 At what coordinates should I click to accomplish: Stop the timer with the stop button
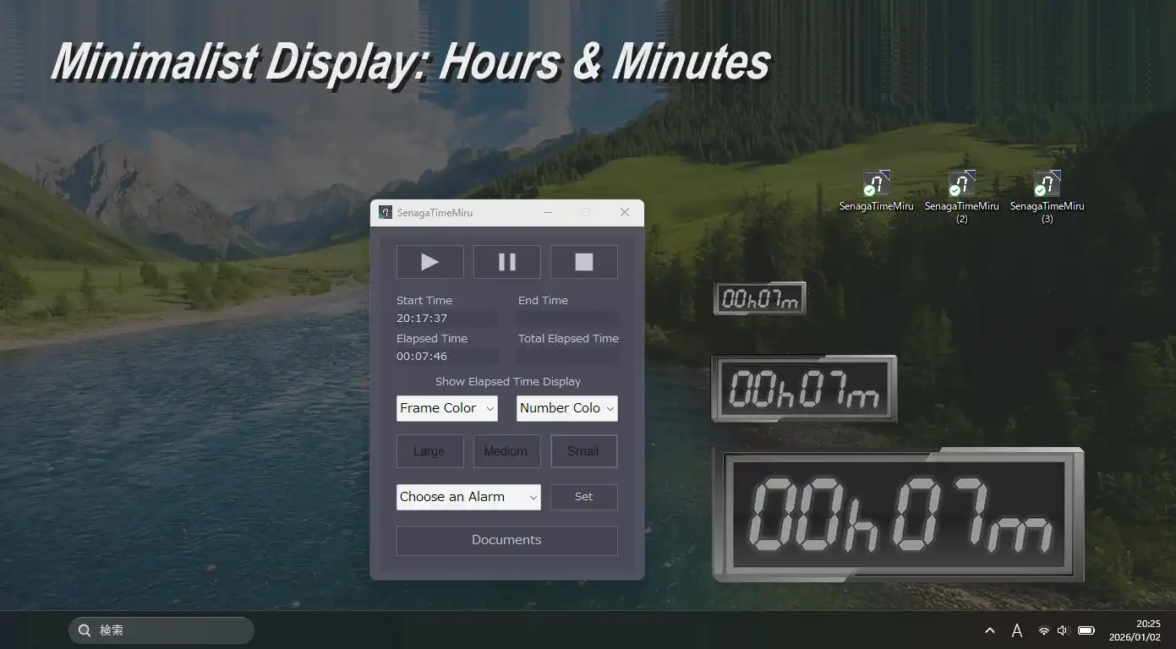583,262
